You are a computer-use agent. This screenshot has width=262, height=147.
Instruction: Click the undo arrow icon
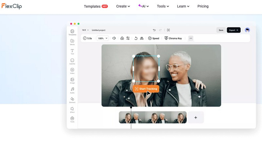[x=154, y=30]
